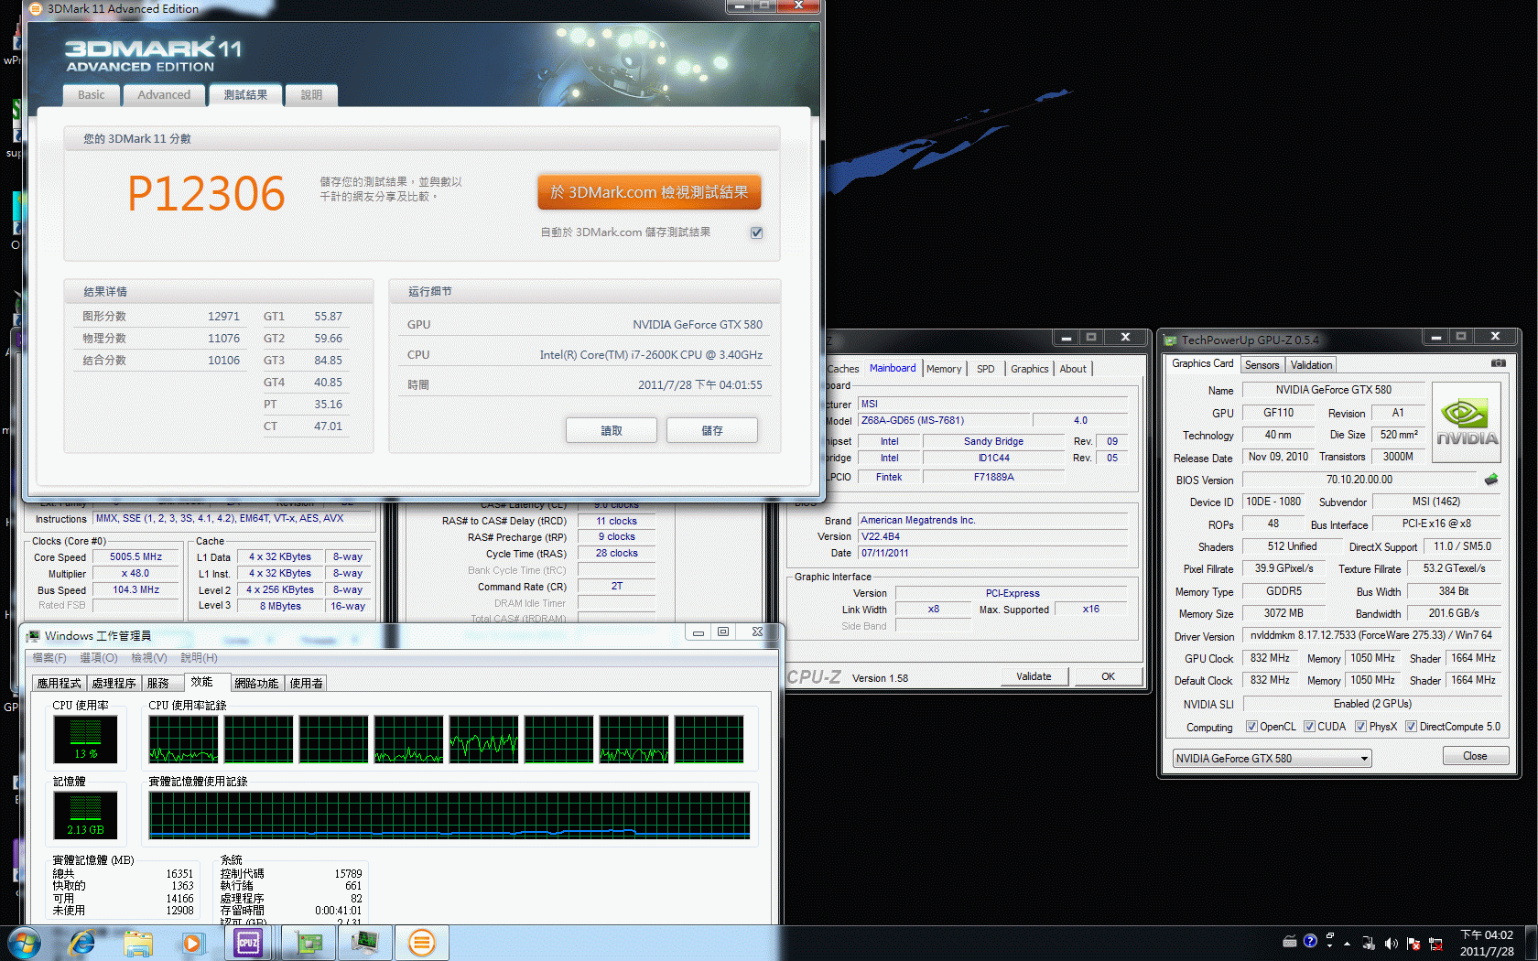
Task: Expand hidden tray icons arrow
Action: tap(1347, 944)
